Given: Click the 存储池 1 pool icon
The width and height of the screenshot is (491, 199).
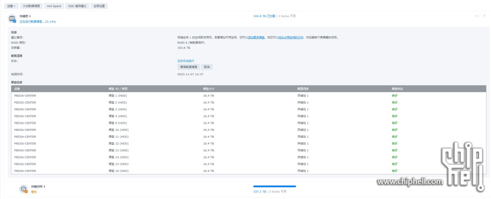Looking at the screenshot, I should 12,19.
